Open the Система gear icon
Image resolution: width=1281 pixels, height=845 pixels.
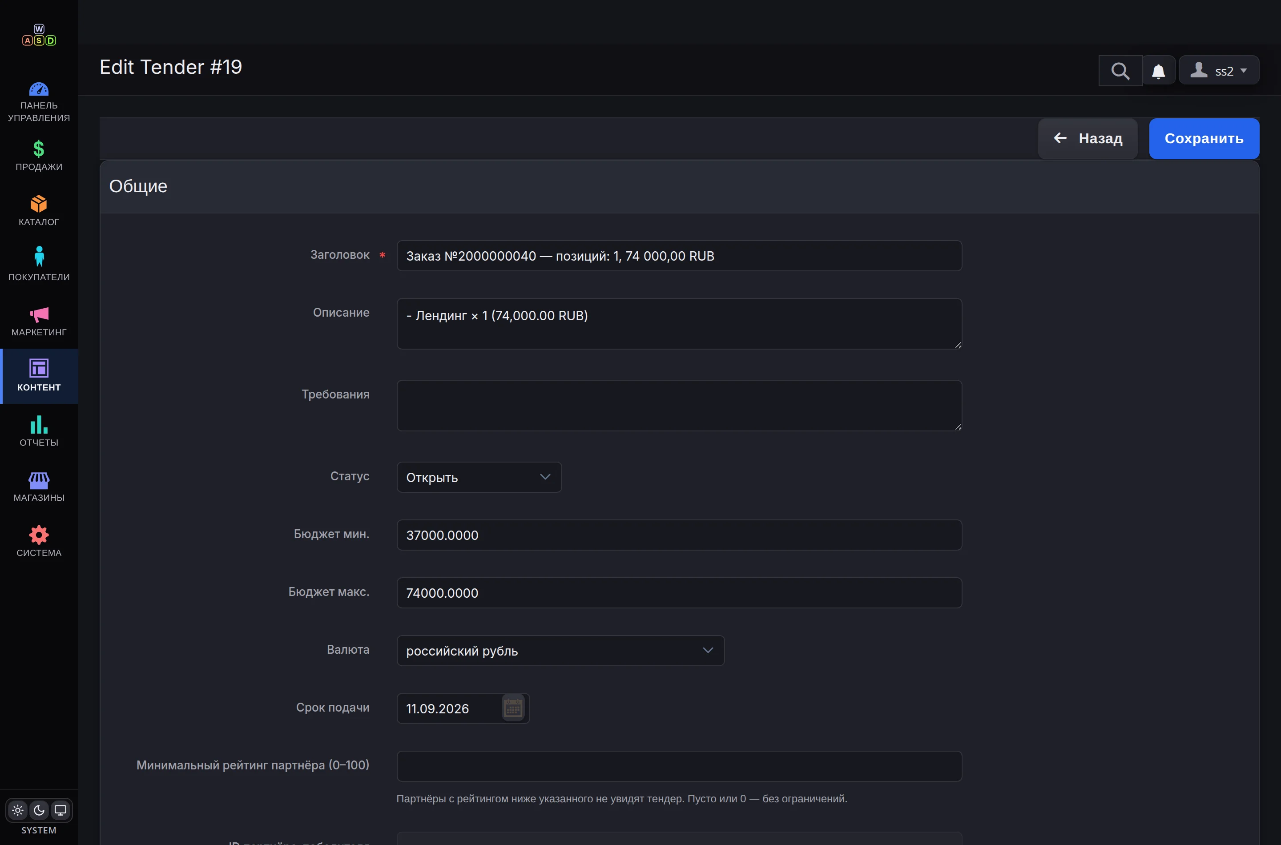(x=39, y=535)
